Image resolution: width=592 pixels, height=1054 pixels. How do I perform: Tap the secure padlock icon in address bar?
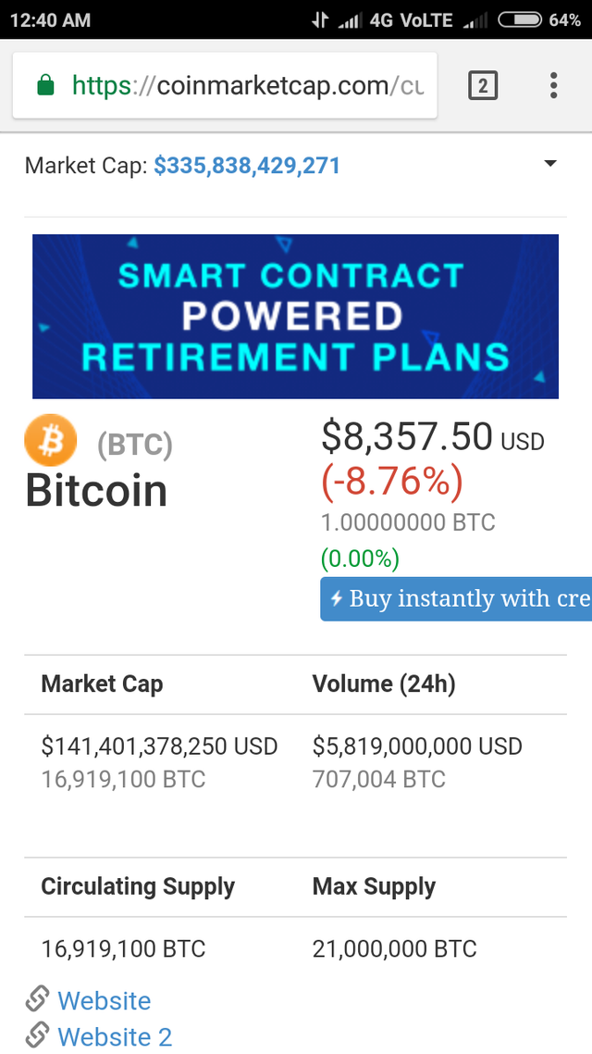44,86
